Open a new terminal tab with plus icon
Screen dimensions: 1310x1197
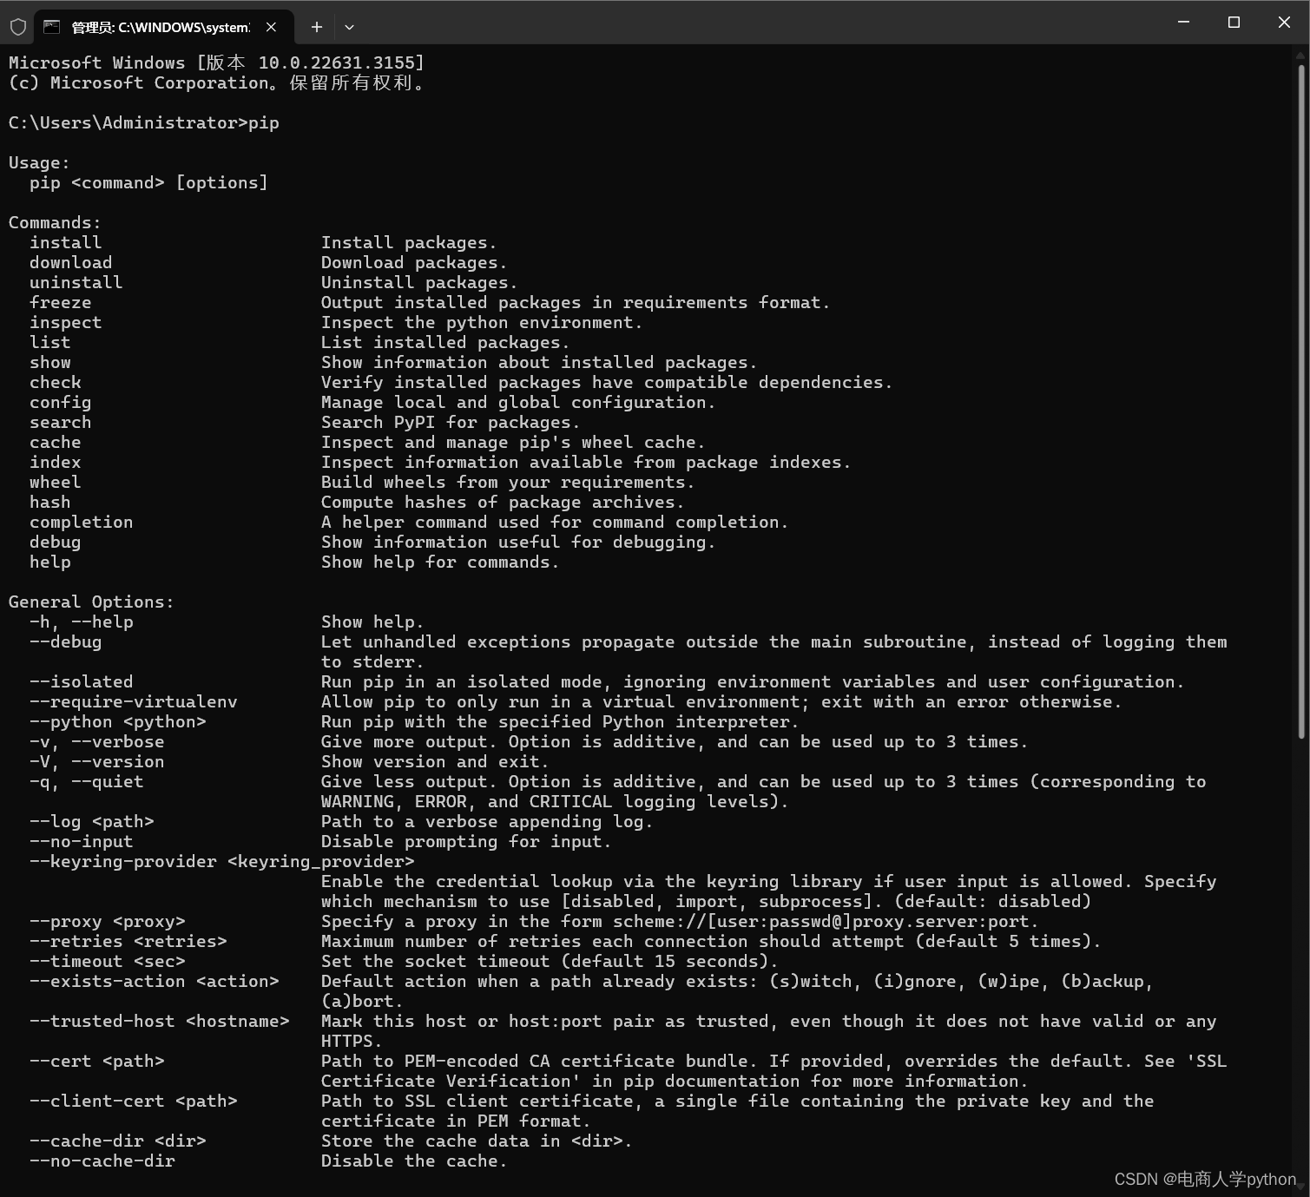coord(316,27)
